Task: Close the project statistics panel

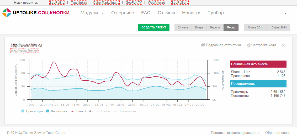Action: [283, 45]
